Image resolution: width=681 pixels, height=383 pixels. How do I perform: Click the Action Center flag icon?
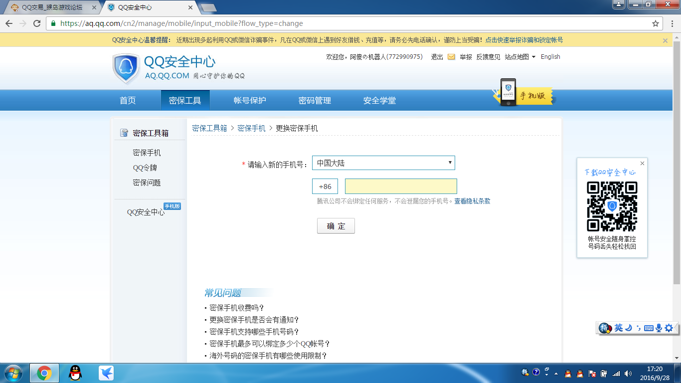pyautogui.click(x=592, y=373)
